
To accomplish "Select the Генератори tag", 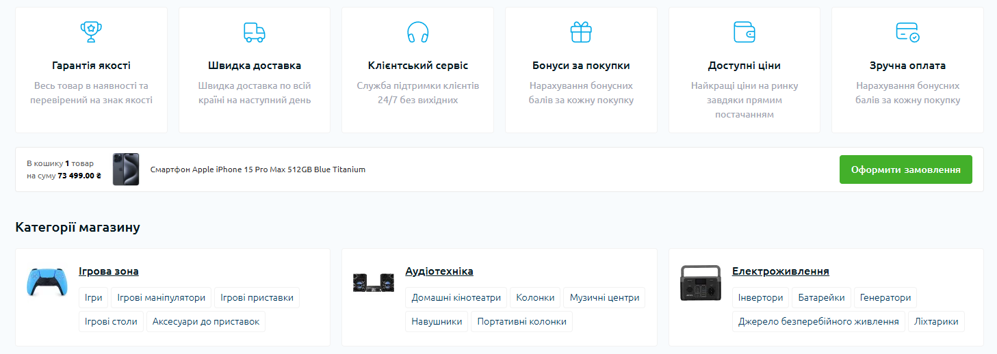I will click(x=885, y=298).
